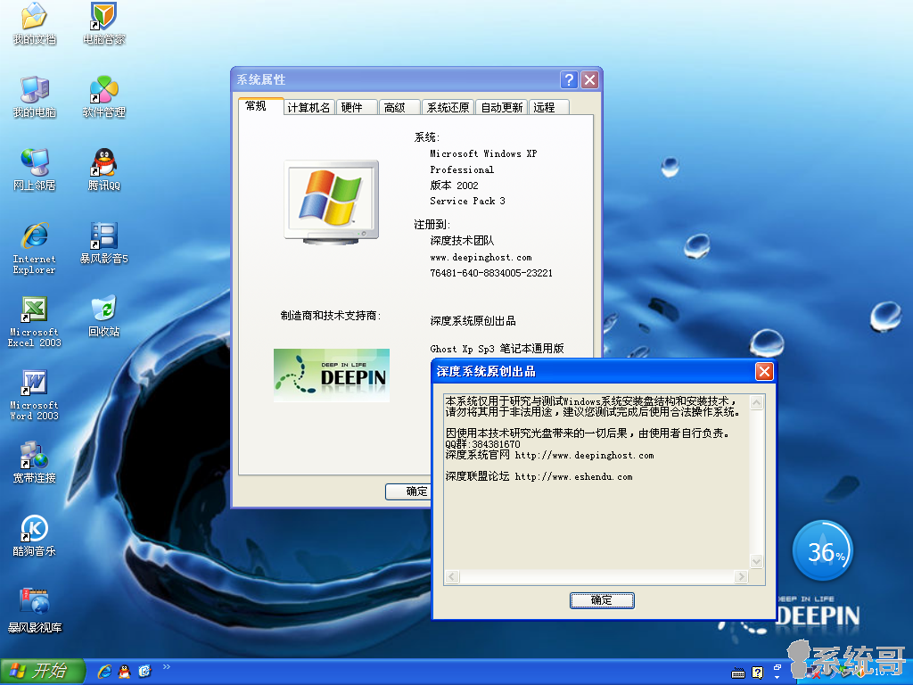The image size is (913, 685).
Task: Close the 系统属性 window
Action: click(590, 79)
